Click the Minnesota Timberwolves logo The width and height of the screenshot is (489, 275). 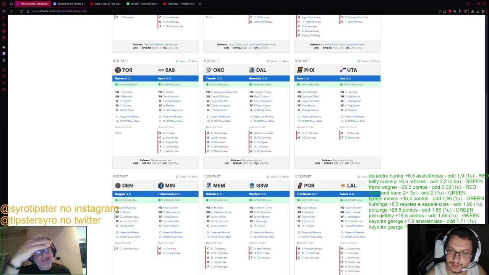(x=161, y=186)
